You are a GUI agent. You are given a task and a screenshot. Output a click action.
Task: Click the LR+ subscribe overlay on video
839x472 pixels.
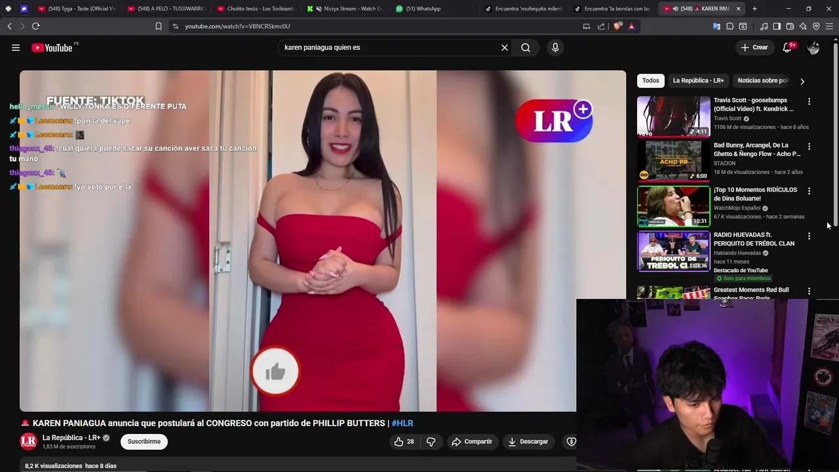pyautogui.click(x=555, y=121)
